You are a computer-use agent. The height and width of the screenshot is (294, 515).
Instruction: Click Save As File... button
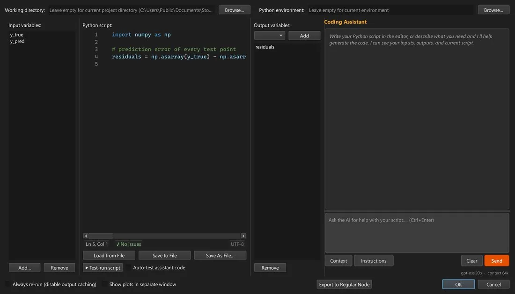[220, 255]
